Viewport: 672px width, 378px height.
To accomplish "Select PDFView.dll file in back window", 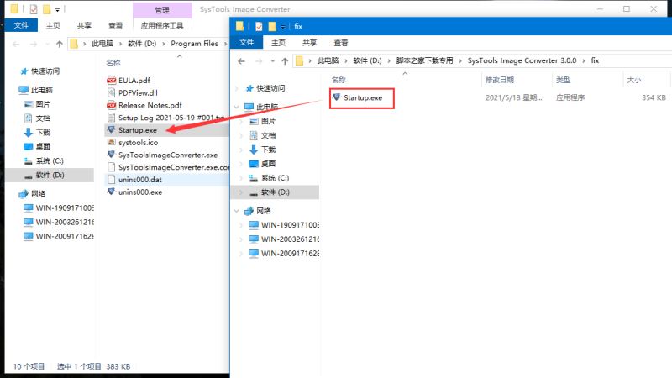I will tap(138, 92).
